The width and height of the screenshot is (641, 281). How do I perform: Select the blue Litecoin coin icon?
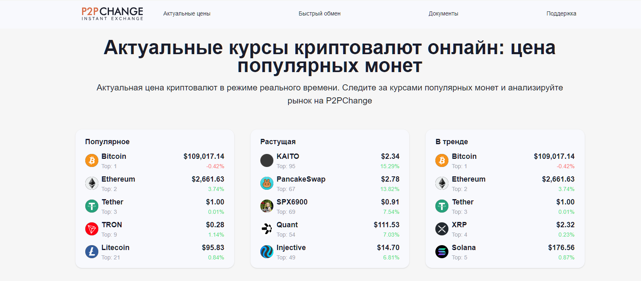(92, 252)
